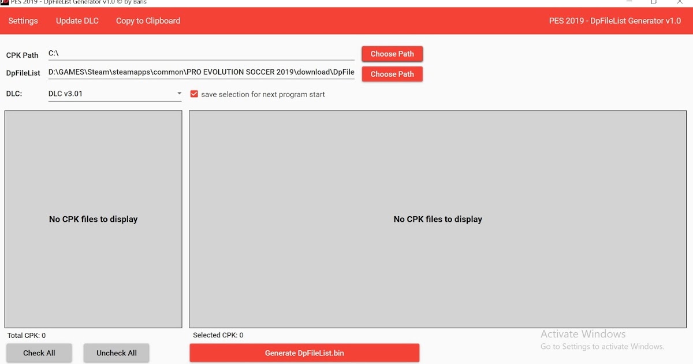Viewport: 693px width, 364px height.
Task: Maximize the application window
Action: pyautogui.click(x=654, y=2)
